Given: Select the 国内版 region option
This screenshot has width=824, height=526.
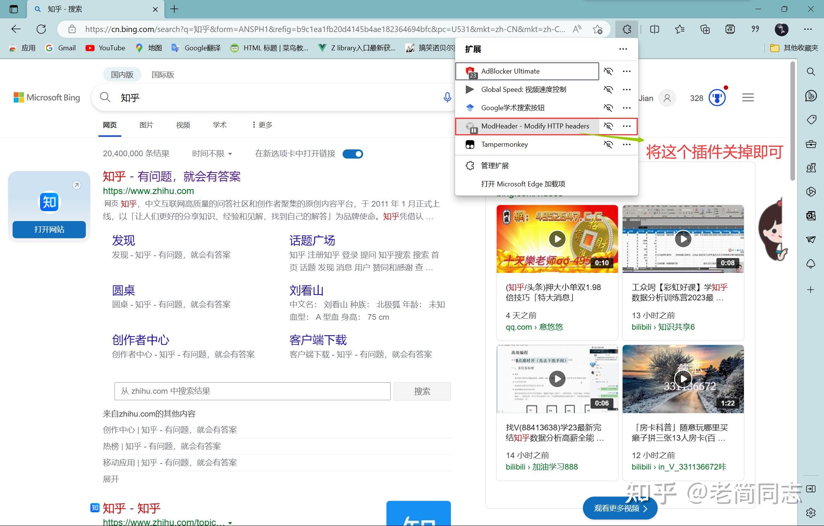Looking at the screenshot, I should pyautogui.click(x=122, y=74).
